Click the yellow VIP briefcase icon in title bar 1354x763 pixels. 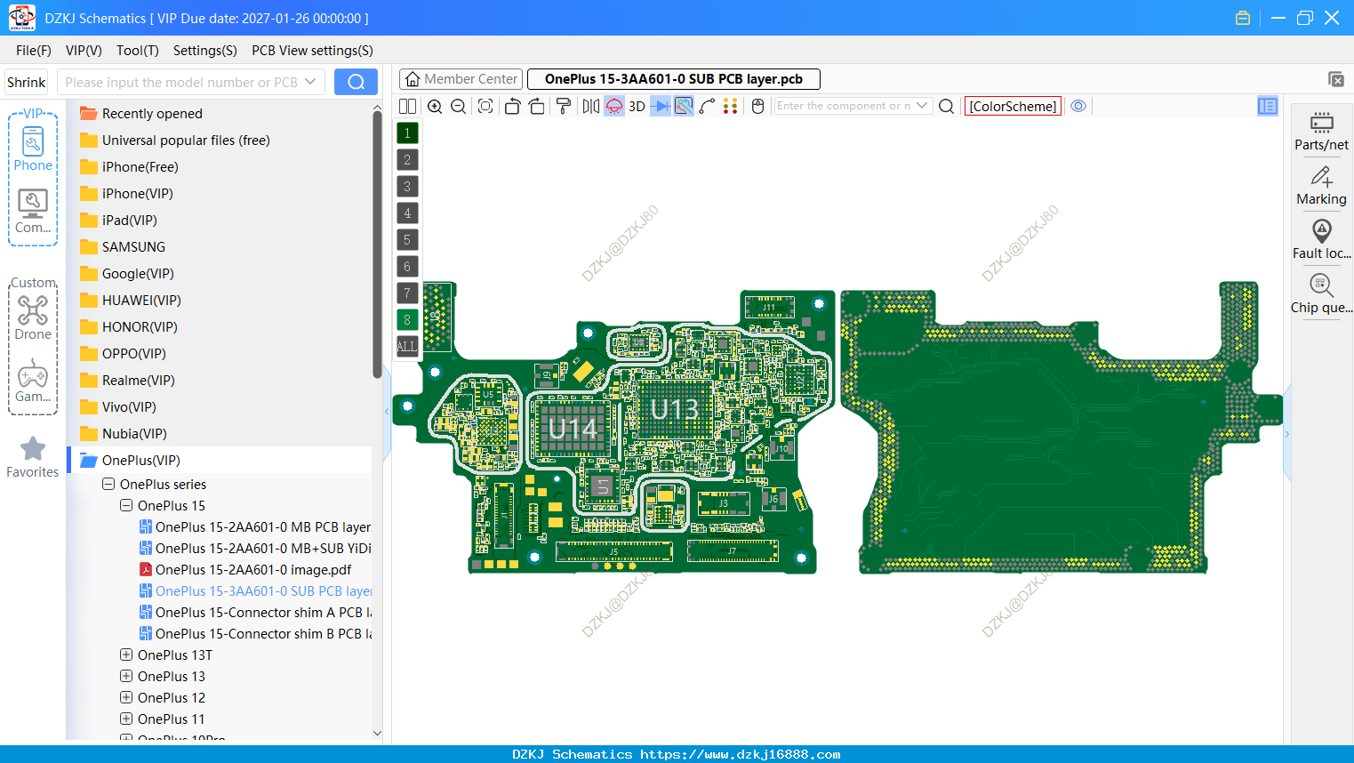(x=1243, y=18)
